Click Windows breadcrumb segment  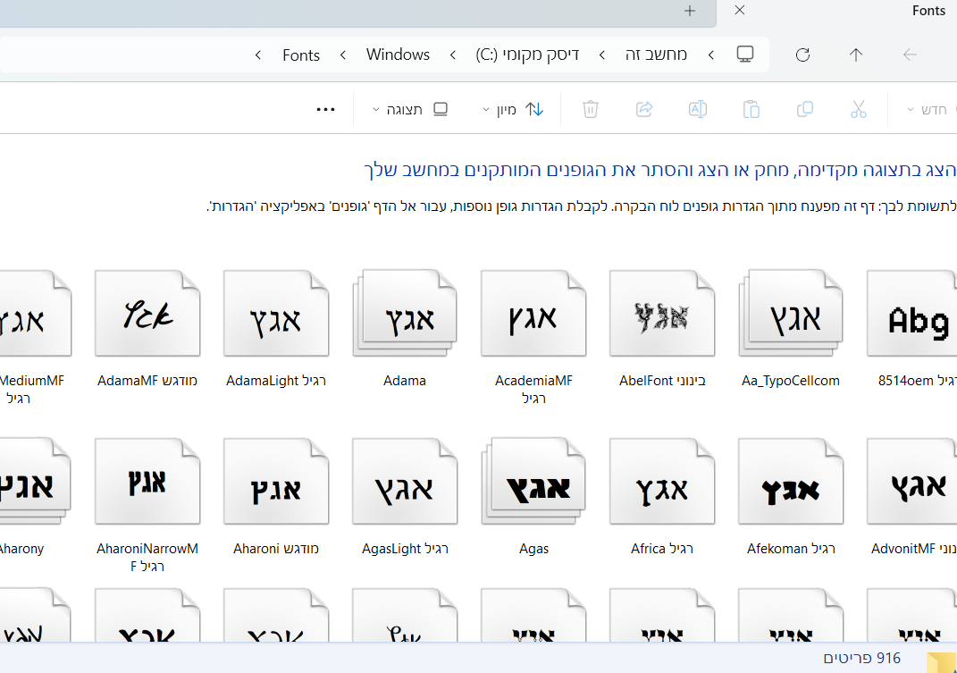[x=398, y=55]
